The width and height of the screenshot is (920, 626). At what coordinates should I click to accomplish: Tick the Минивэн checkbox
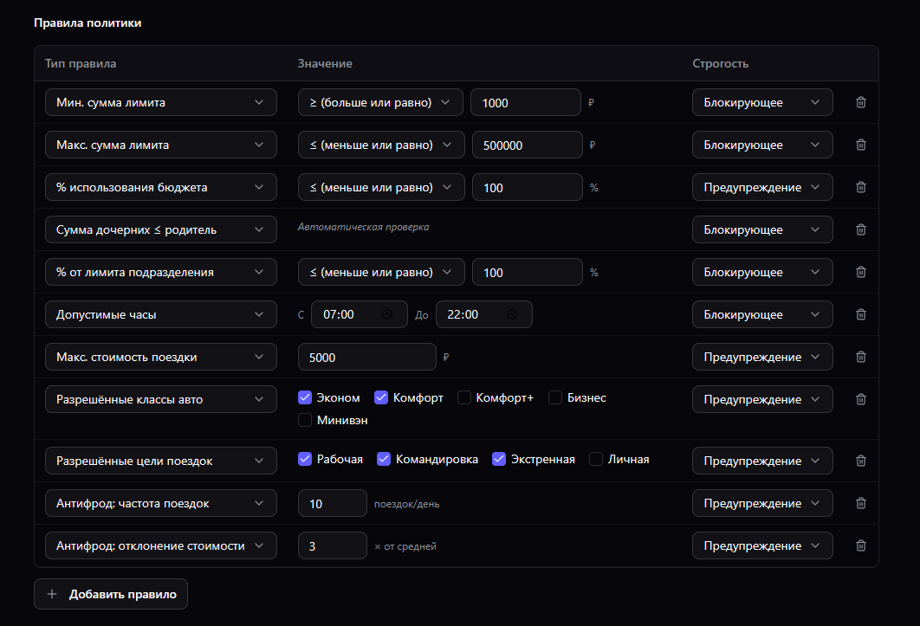pyautogui.click(x=305, y=420)
